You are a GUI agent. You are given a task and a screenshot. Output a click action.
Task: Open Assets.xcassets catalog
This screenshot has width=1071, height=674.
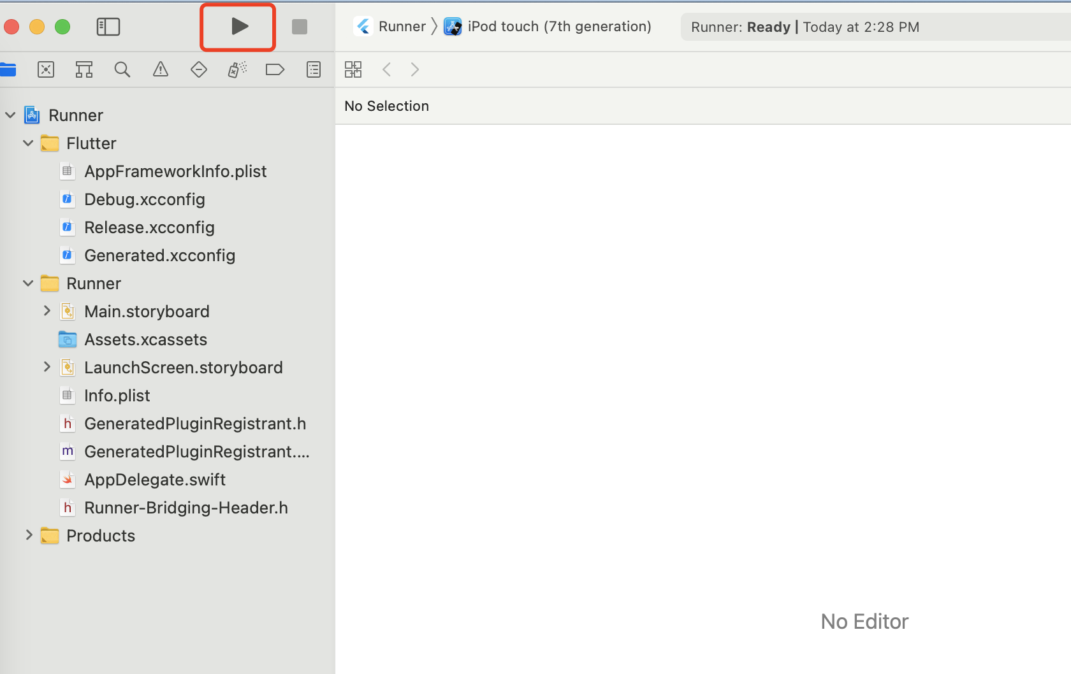pos(133,340)
